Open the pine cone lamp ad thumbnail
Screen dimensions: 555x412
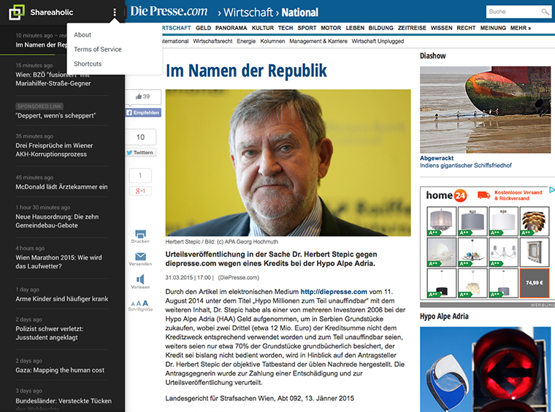click(534, 221)
